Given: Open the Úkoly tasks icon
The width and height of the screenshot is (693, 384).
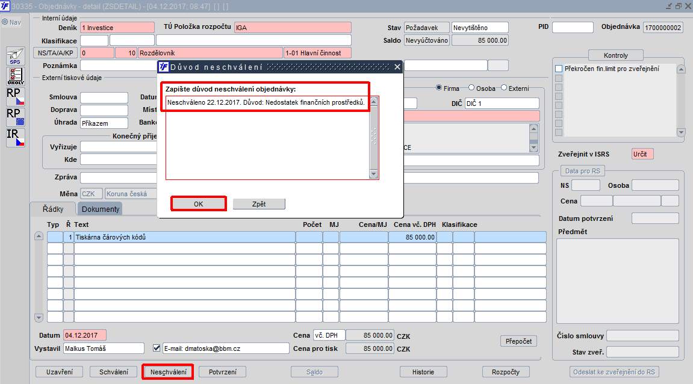Looking at the screenshot, I should [16, 76].
